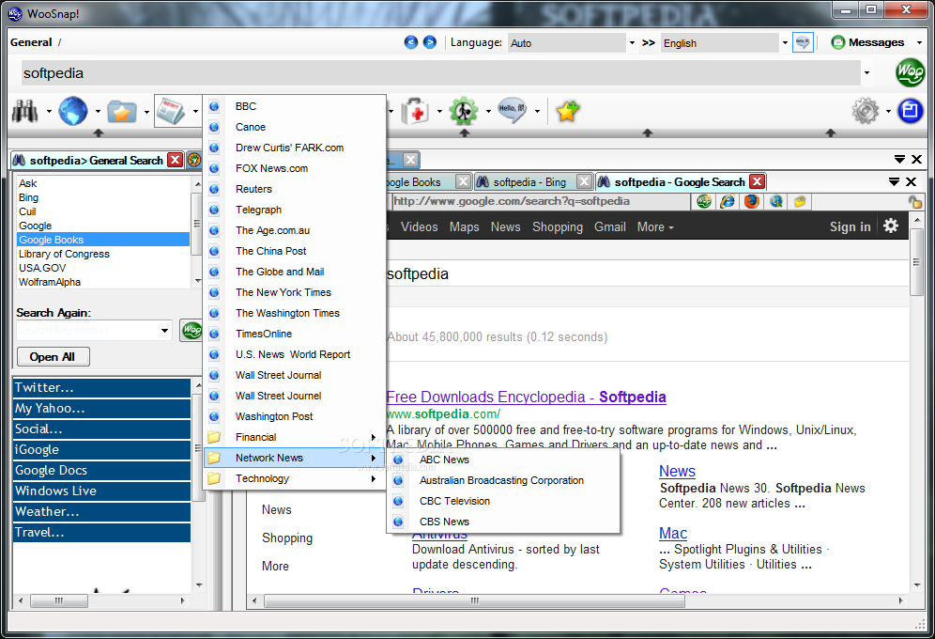The image size is (935, 639).
Task: Click the softpedia main search input field
Action: tap(440, 73)
